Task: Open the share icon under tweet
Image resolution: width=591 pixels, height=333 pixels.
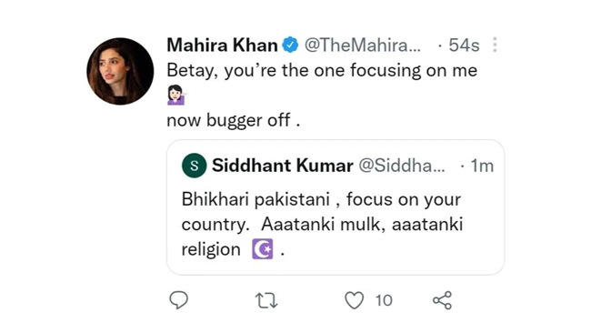Action: 442,300
